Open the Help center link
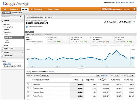 pyautogui.click(x=7, y=64)
